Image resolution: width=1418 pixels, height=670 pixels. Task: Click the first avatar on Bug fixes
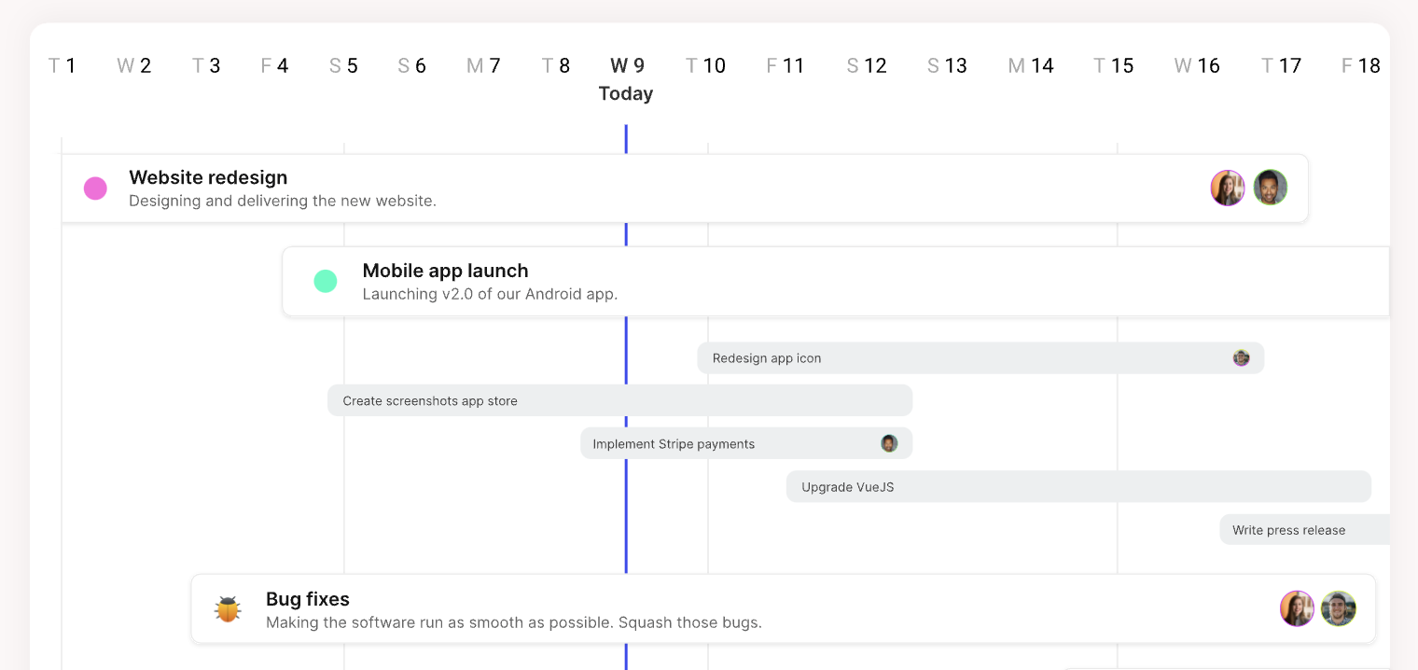coord(1297,607)
